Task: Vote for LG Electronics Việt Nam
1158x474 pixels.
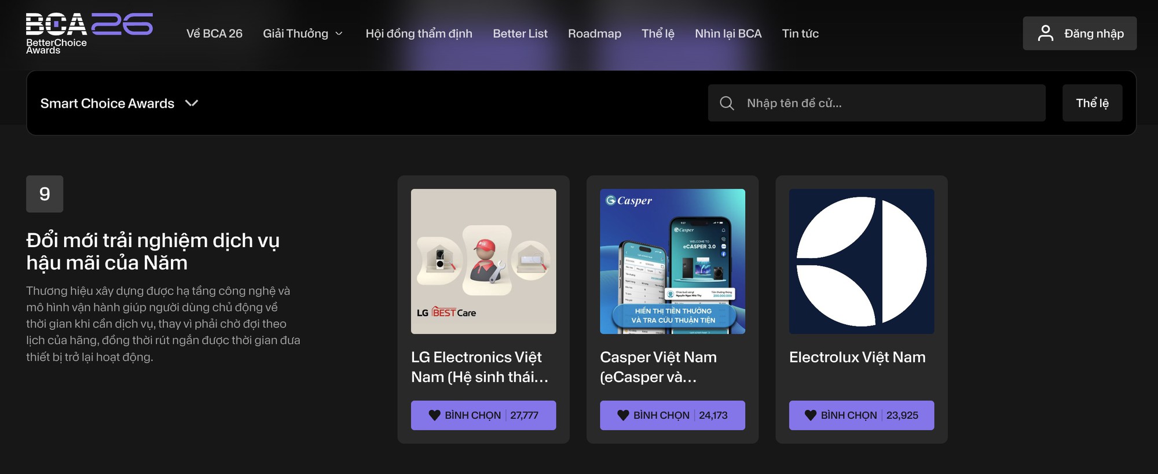Action: pyautogui.click(x=483, y=415)
